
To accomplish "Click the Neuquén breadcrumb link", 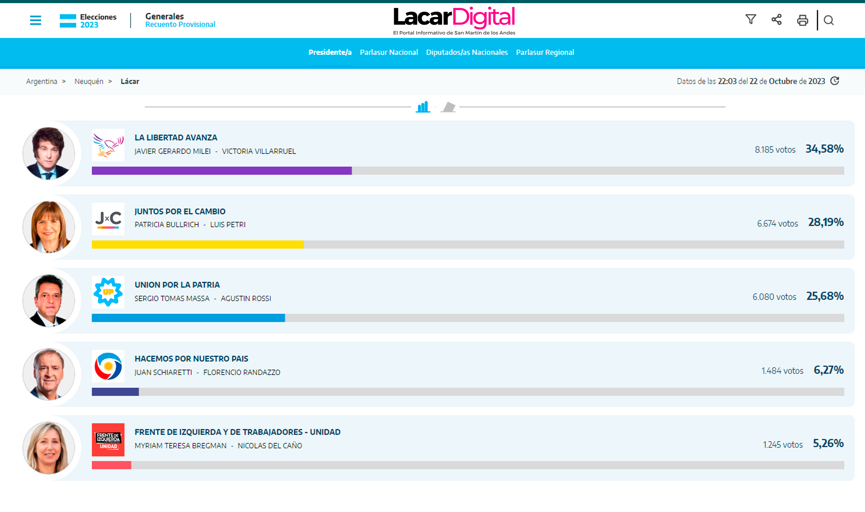I will click(x=89, y=81).
